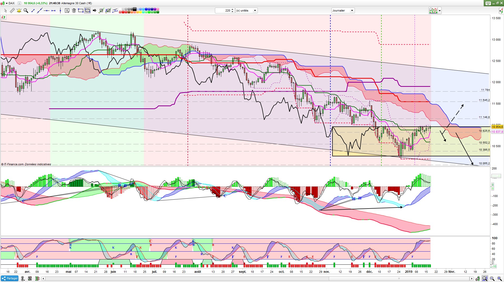504x282 pixels.
Task: Open the add indicator icon
Action: (x=433, y=10)
